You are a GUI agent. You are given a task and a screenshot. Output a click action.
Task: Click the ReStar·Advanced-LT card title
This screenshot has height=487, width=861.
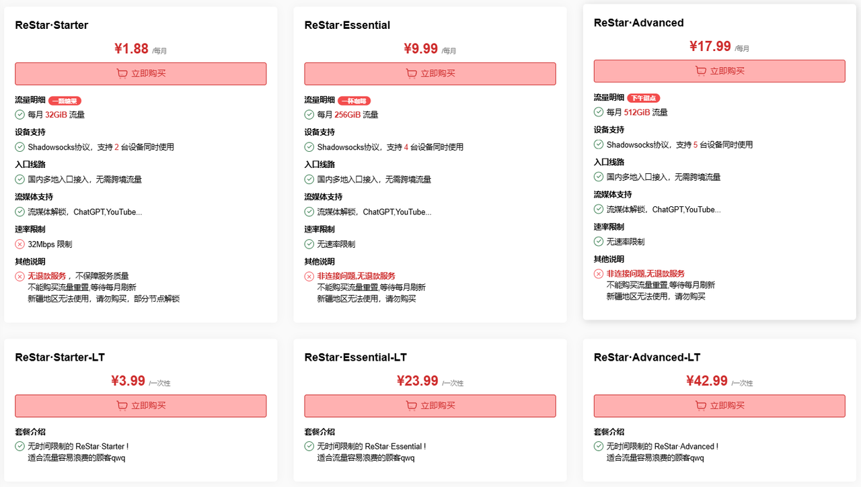(x=647, y=357)
